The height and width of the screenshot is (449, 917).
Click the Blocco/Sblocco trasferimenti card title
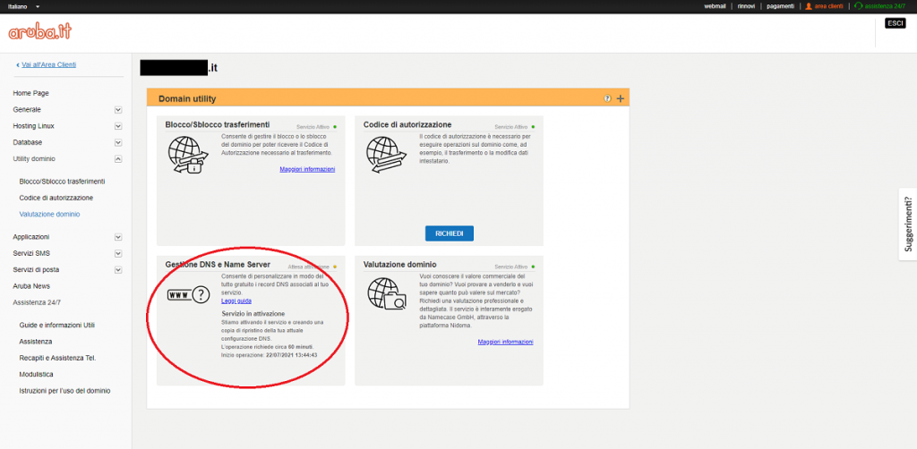click(218, 124)
